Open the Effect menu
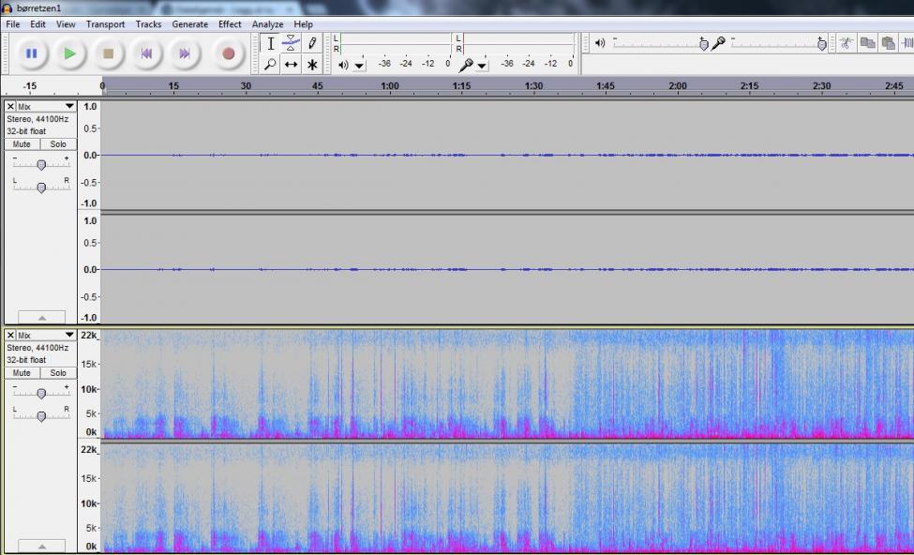This screenshot has height=555, width=914. [230, 24]
